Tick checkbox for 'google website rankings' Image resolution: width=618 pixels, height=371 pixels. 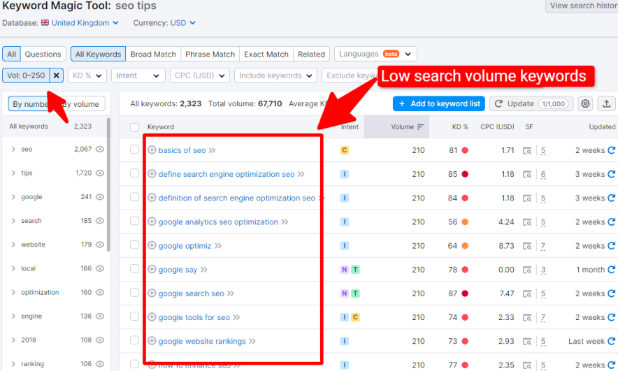tap(134, 340)
